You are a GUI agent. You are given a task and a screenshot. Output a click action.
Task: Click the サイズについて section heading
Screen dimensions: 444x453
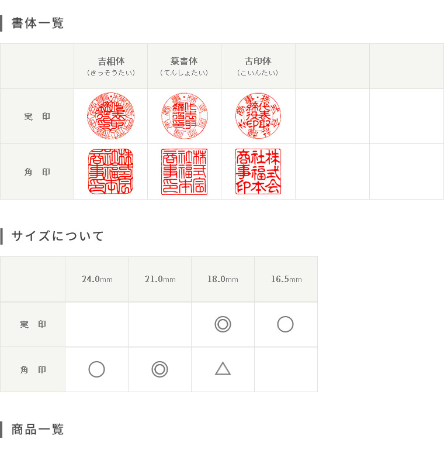pos(57,236)
